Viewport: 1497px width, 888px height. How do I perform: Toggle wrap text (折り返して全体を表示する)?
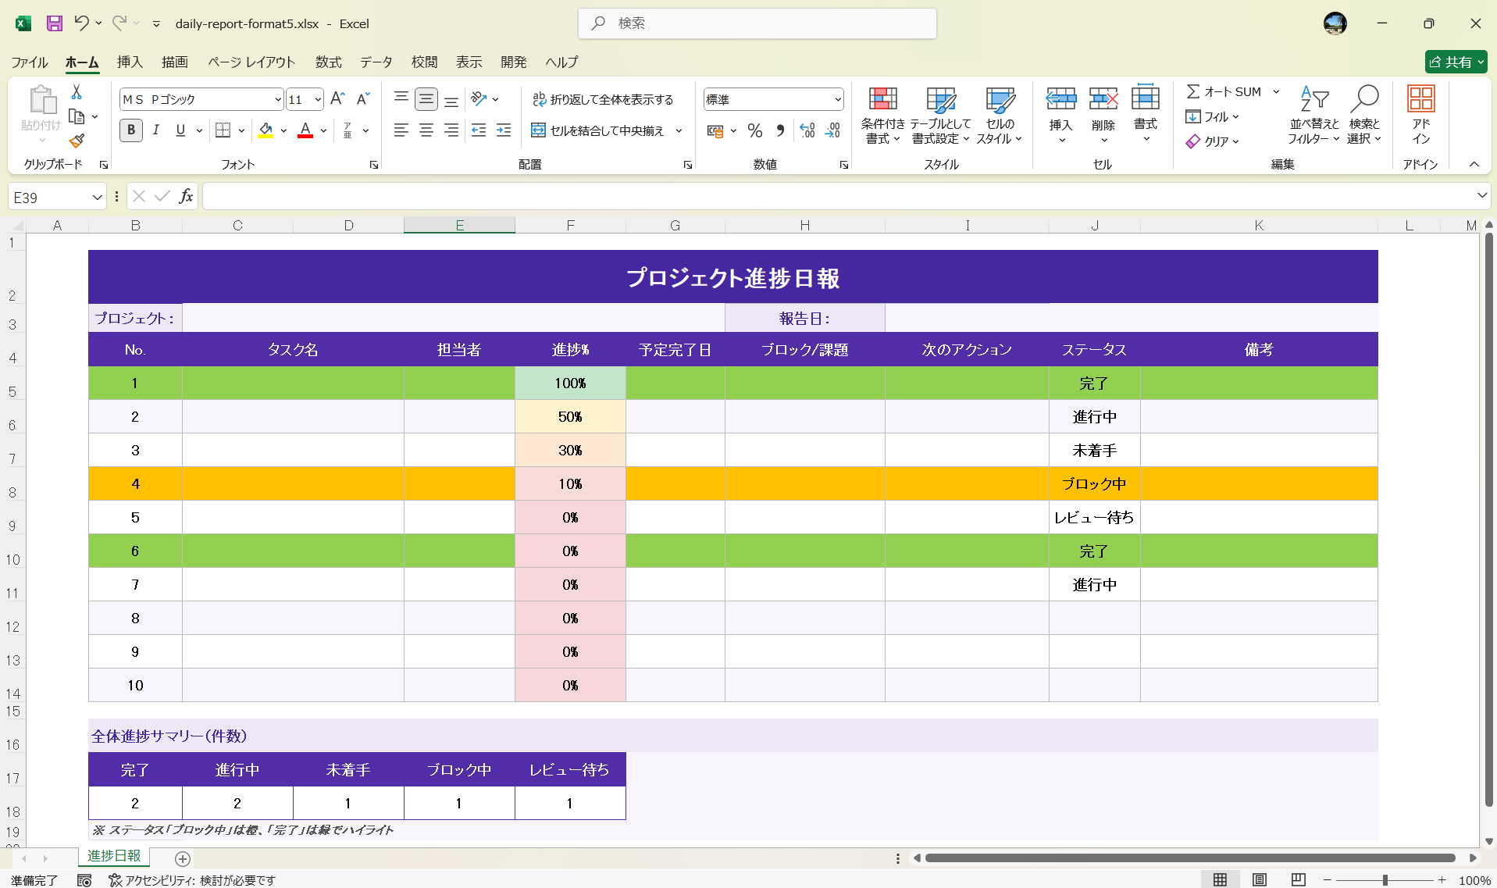pos(603,99)
